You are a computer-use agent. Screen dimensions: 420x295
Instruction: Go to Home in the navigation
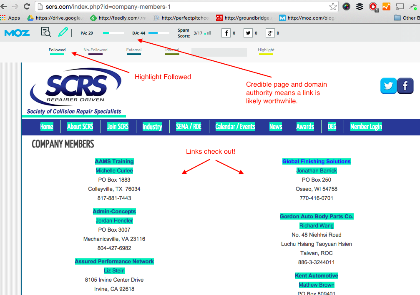pyautogui.click(x=47, y=127)
